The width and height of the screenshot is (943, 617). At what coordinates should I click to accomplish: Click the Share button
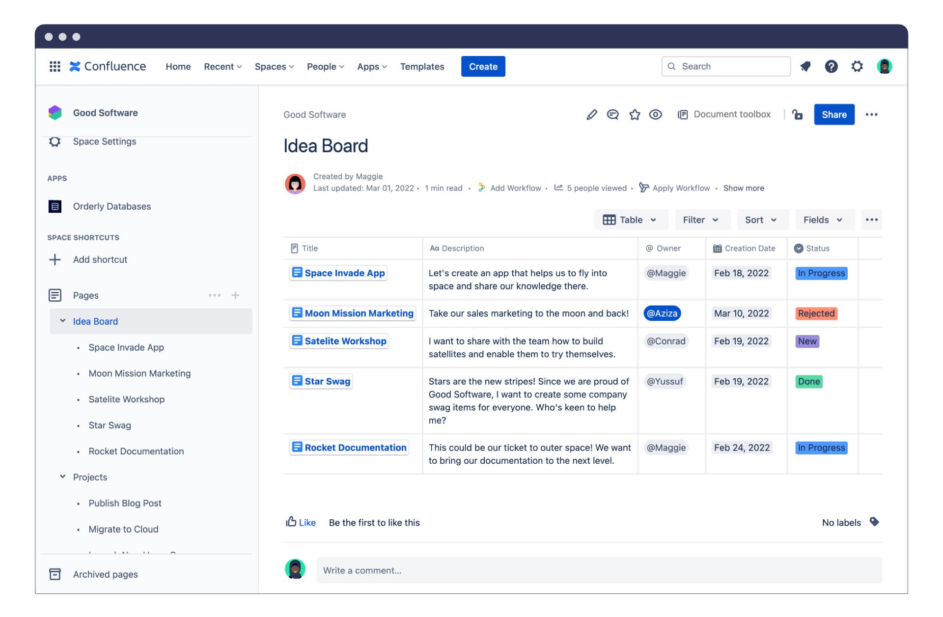834,114
